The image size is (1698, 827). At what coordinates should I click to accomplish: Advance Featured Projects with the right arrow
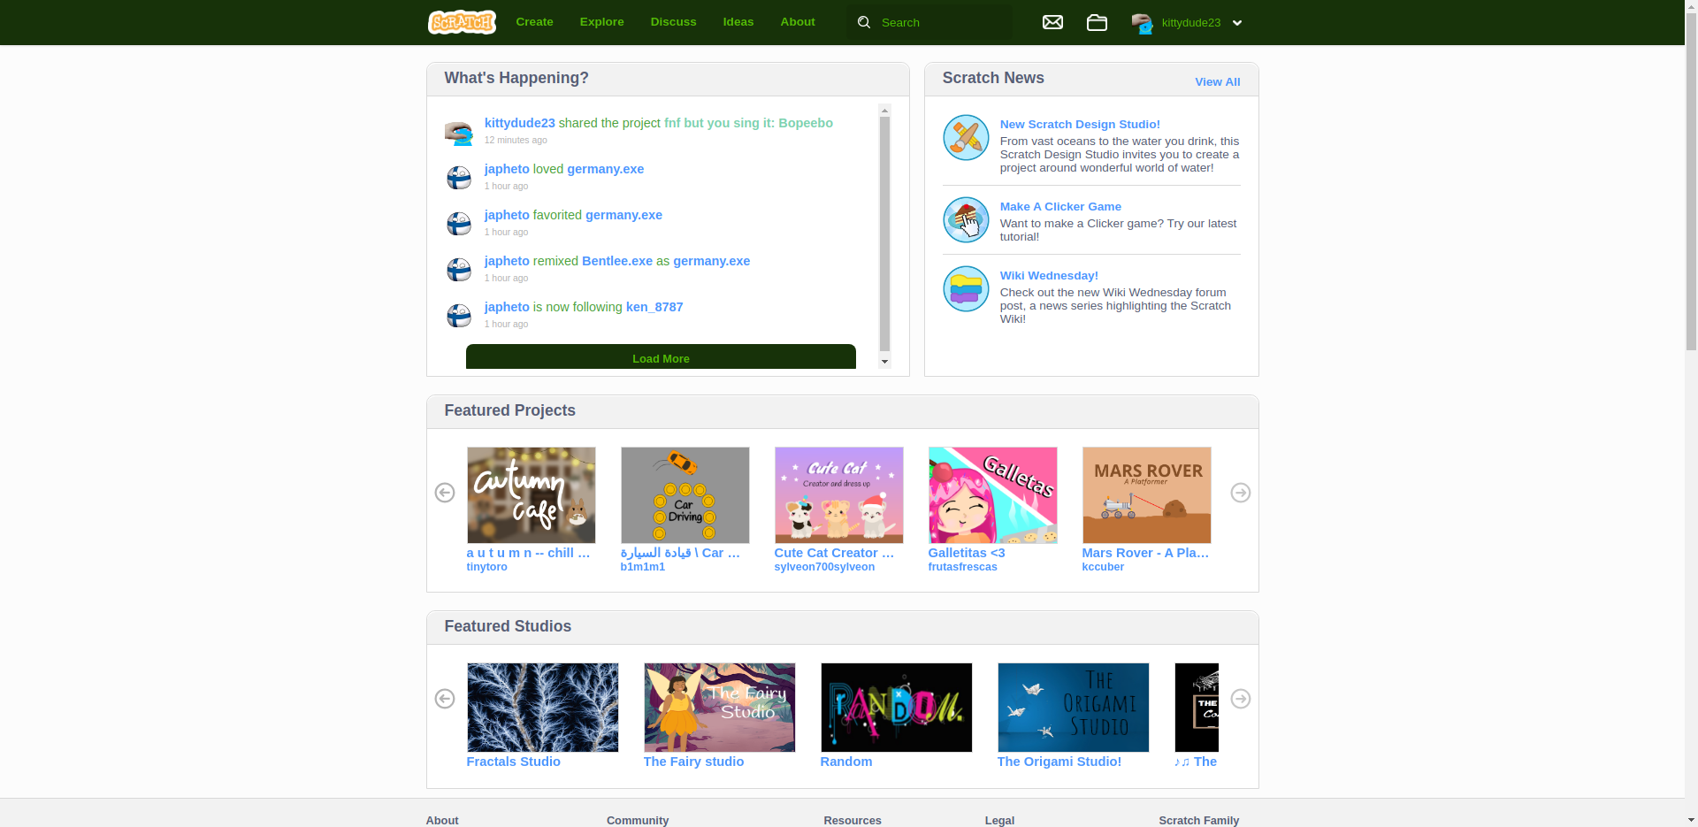(x=1240, y=493)
